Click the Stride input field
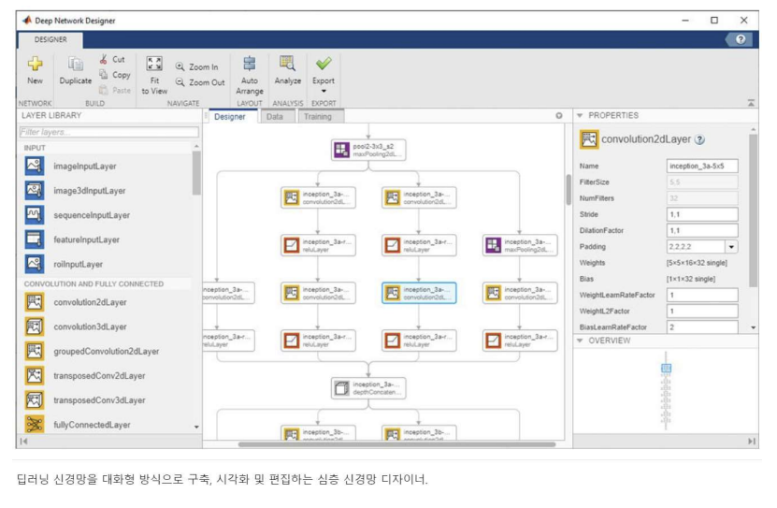 point(701,214)
